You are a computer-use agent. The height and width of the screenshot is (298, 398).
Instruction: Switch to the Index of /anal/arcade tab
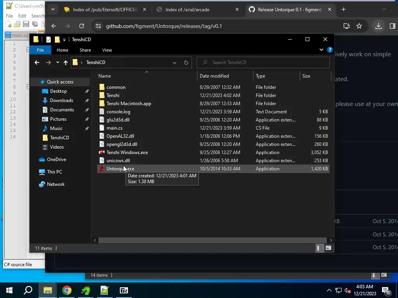pyautogui.click(x=198, y=10)
